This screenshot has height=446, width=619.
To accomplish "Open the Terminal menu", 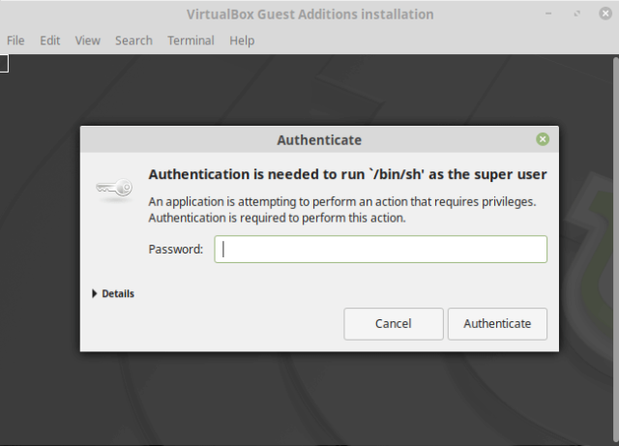I will (191, 41).
